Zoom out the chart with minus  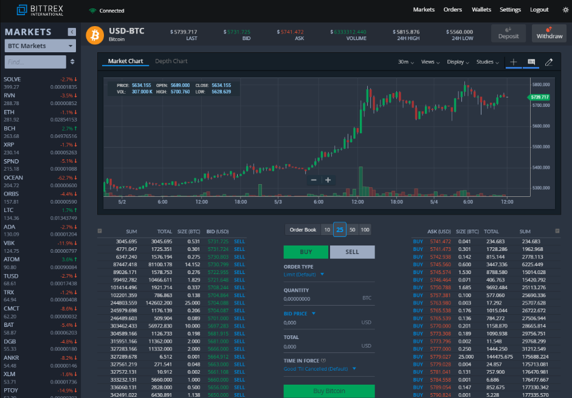pos(314,180)
